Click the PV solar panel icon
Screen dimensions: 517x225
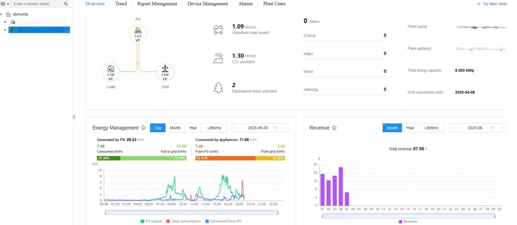coord(138,30)
